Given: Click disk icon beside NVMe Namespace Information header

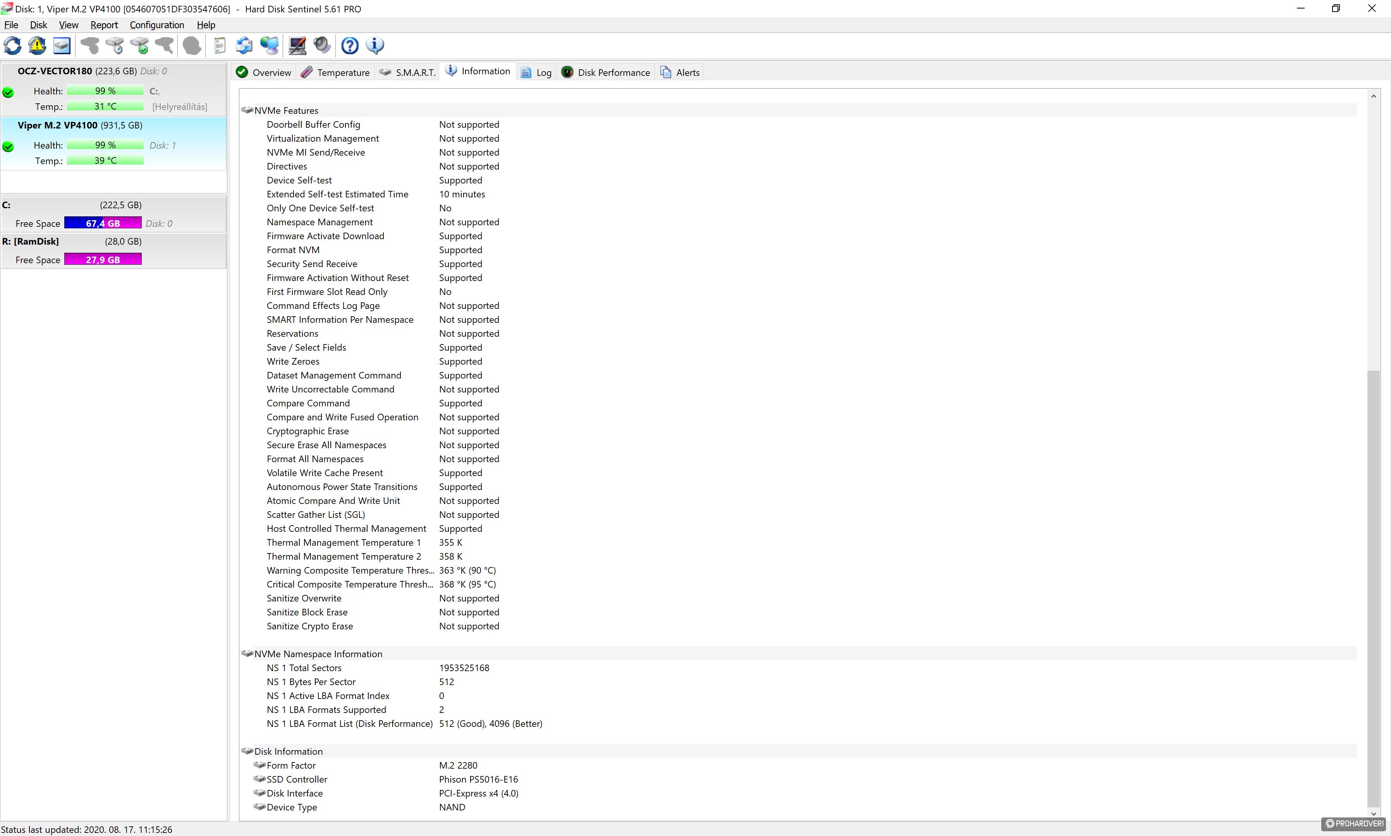Looking at the screenshot, I should (247, 653).
